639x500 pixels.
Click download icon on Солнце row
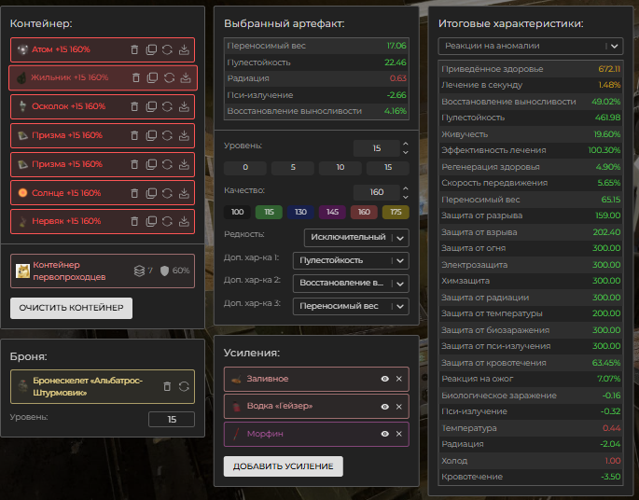[184, 193]
